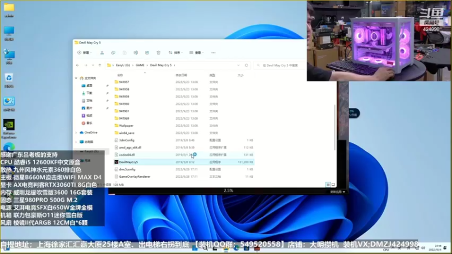The height and width of the screenshot is (254, 452).
Task: Open the recent locations dropdown chevron
Action: point(93,65)
